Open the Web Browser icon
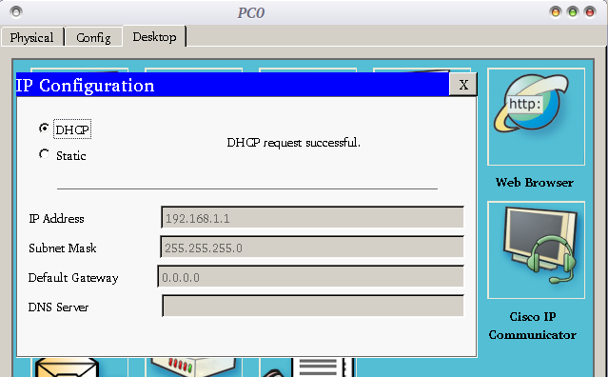608x377 pixels. click(536, 117)
